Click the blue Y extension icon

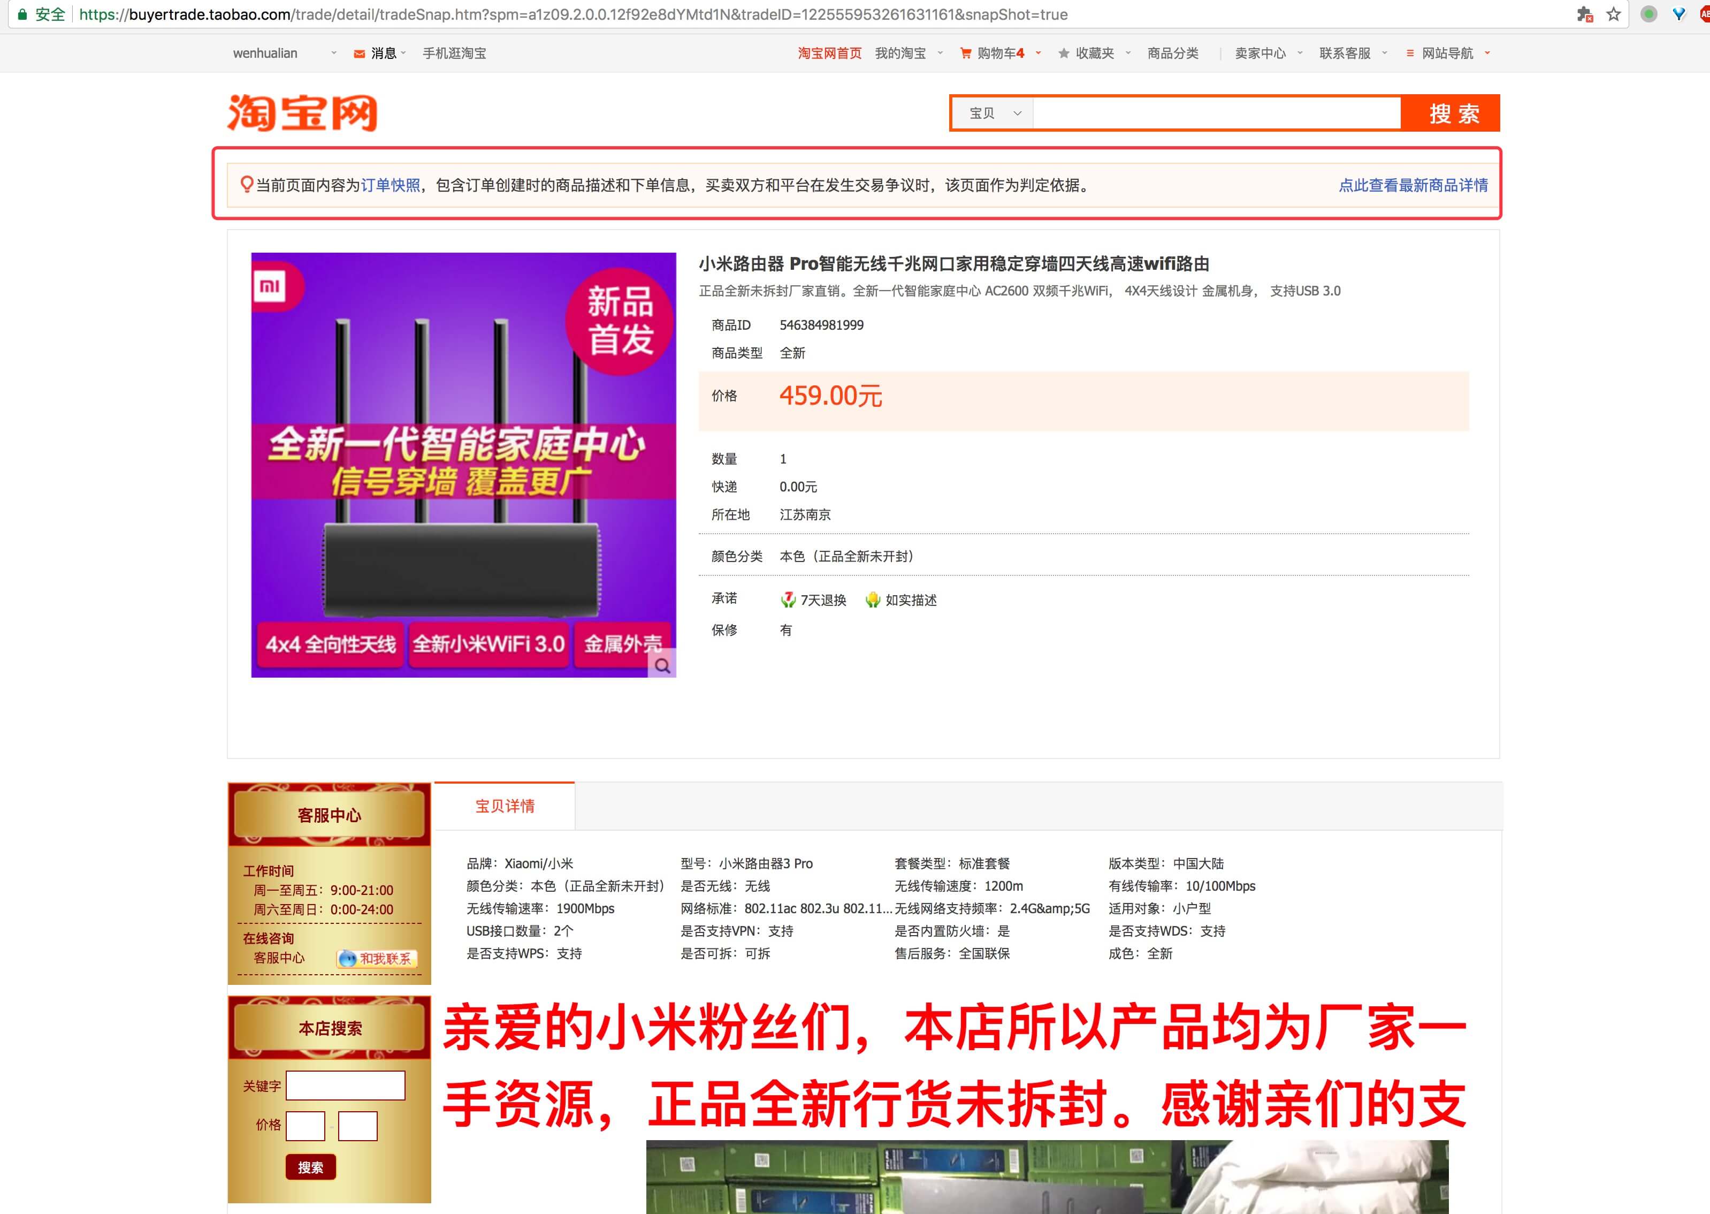coord(1678,14)
